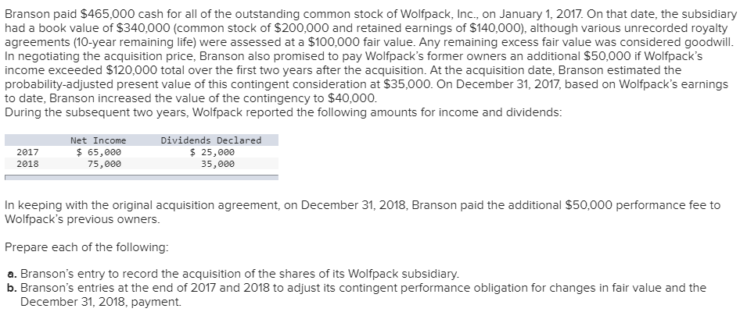This screenshot has height=312, width=740.
Task: Click the Dividends Declared column header
Action: (x=210, y=140)
